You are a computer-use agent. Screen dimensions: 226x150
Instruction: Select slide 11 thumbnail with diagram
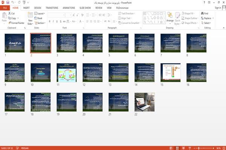coord(67,73)
